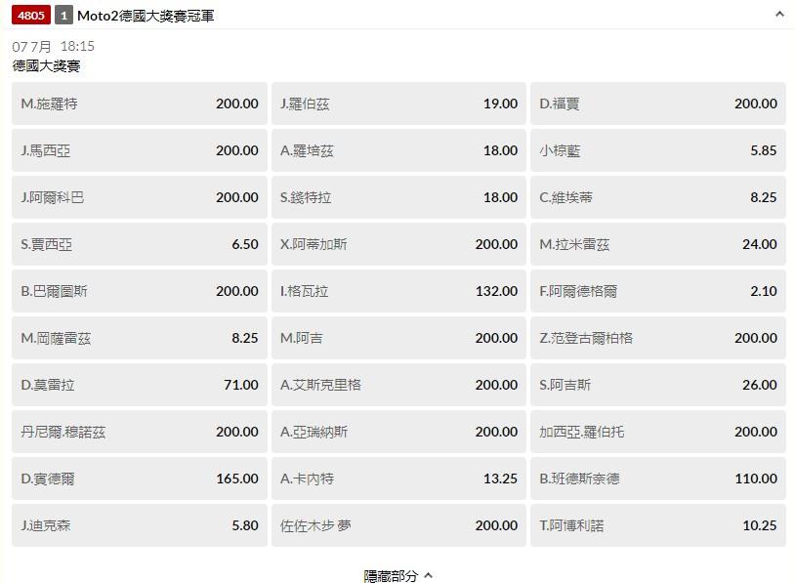Select B.巴爾圖斯 at odds 200.00
795x583 pixels.
(140, 291)
